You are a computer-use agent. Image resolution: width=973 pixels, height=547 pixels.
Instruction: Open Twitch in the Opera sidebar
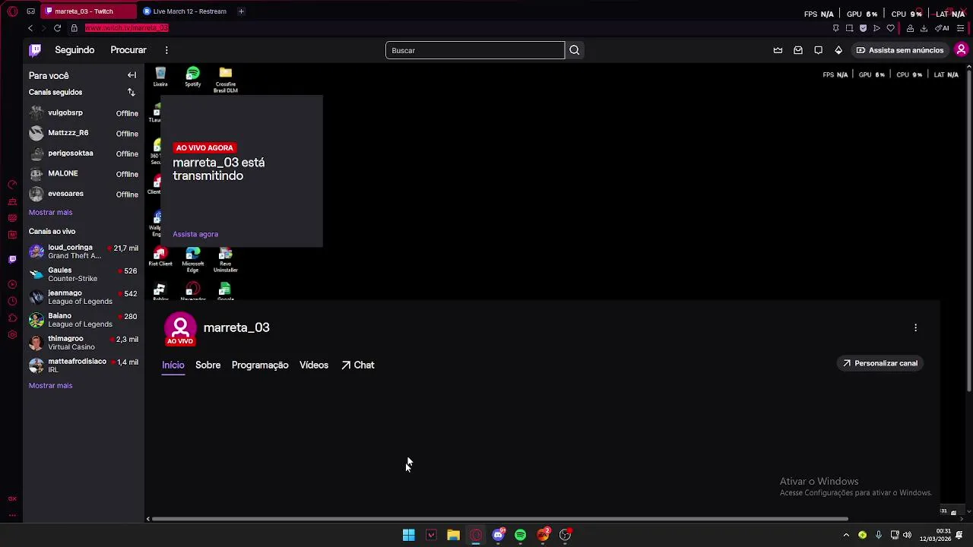pos(12,259)
